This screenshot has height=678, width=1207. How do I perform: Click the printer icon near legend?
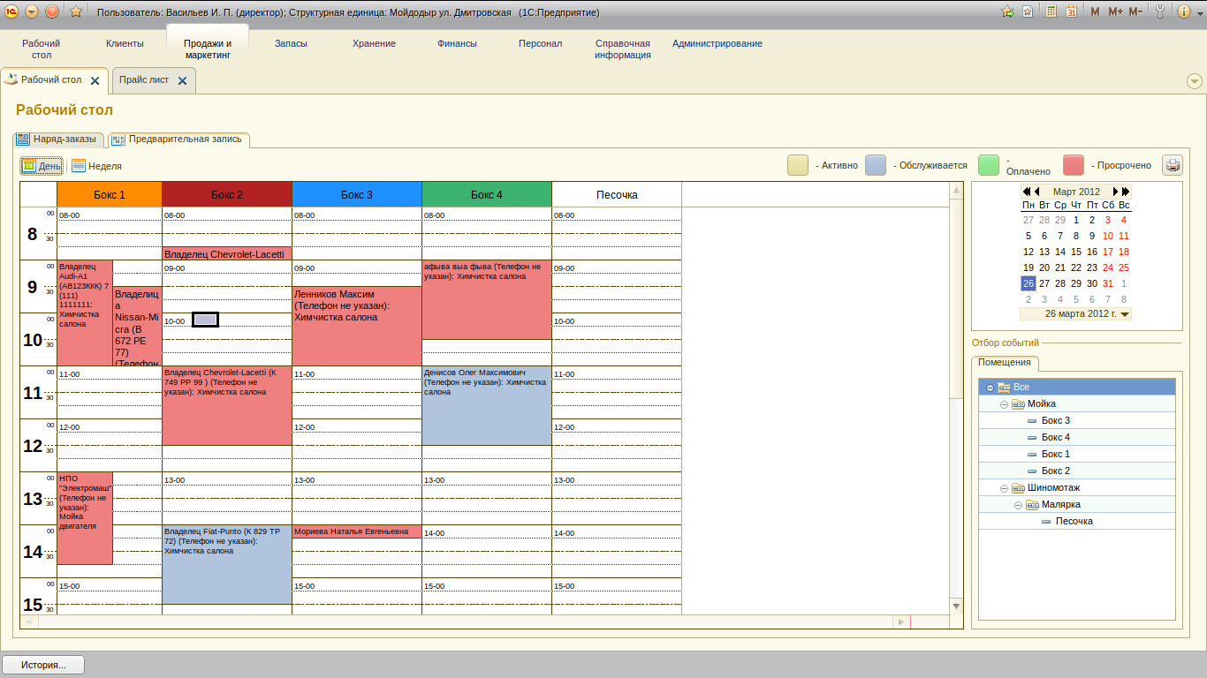1172,165
